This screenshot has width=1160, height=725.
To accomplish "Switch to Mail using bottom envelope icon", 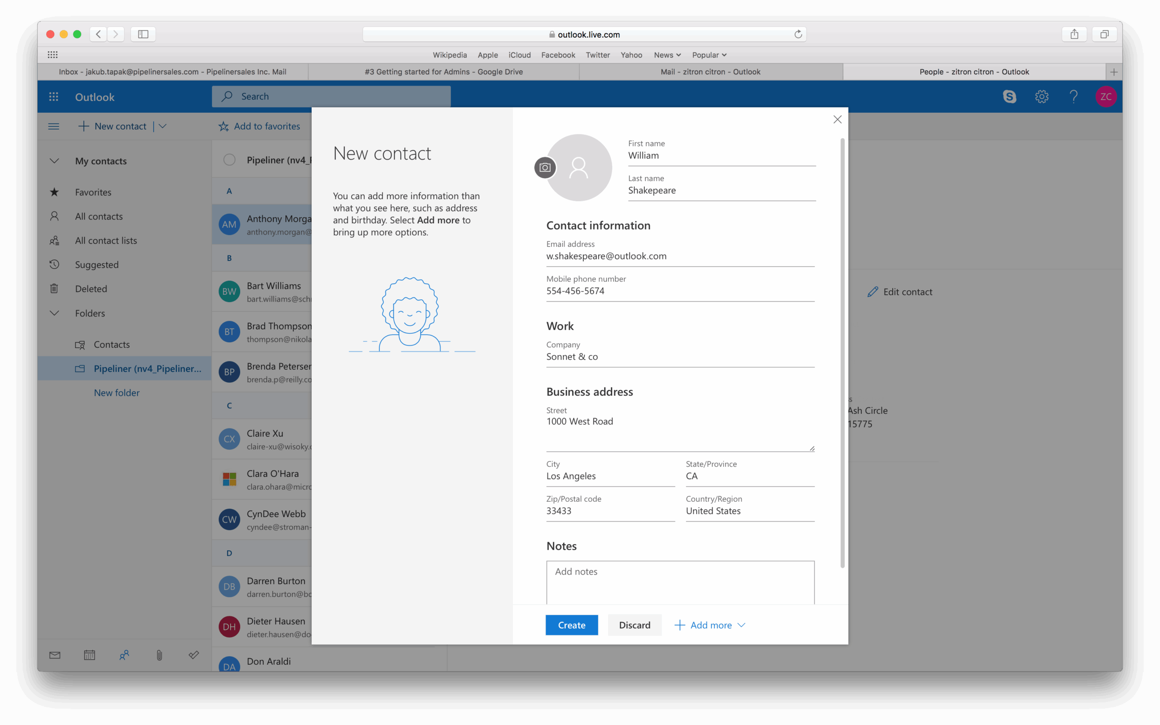I will pos(55,655).
